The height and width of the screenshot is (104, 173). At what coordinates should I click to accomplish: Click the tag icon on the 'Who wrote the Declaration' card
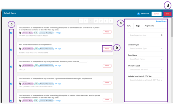(20, 49)
